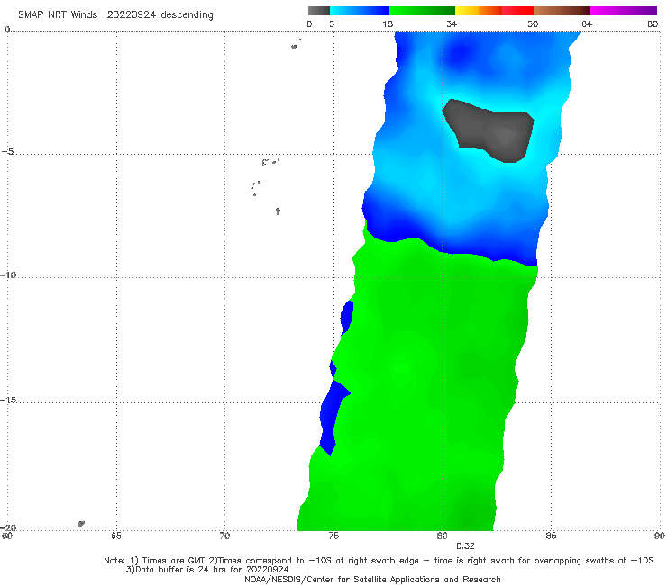Click the '64' label under the color bar
667x585 pixels.
[x=587, y=23]
